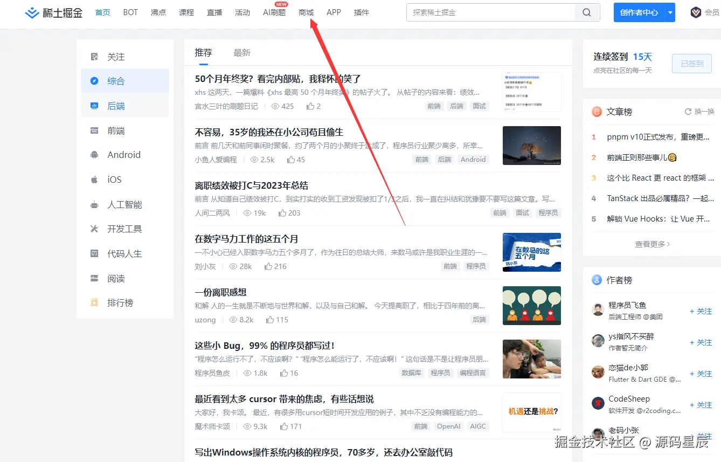The height and width of the screenshot is (462, 721).
Task: Click like icon on 这些小 Bug article
Action: [284, 373]
